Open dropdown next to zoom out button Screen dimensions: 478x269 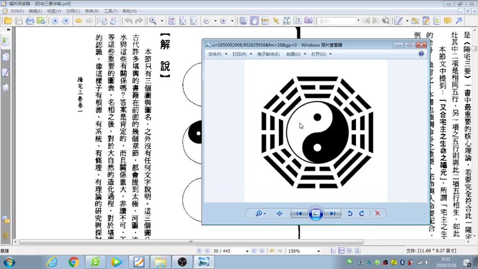pyautogui.click(x=215, y=21)
